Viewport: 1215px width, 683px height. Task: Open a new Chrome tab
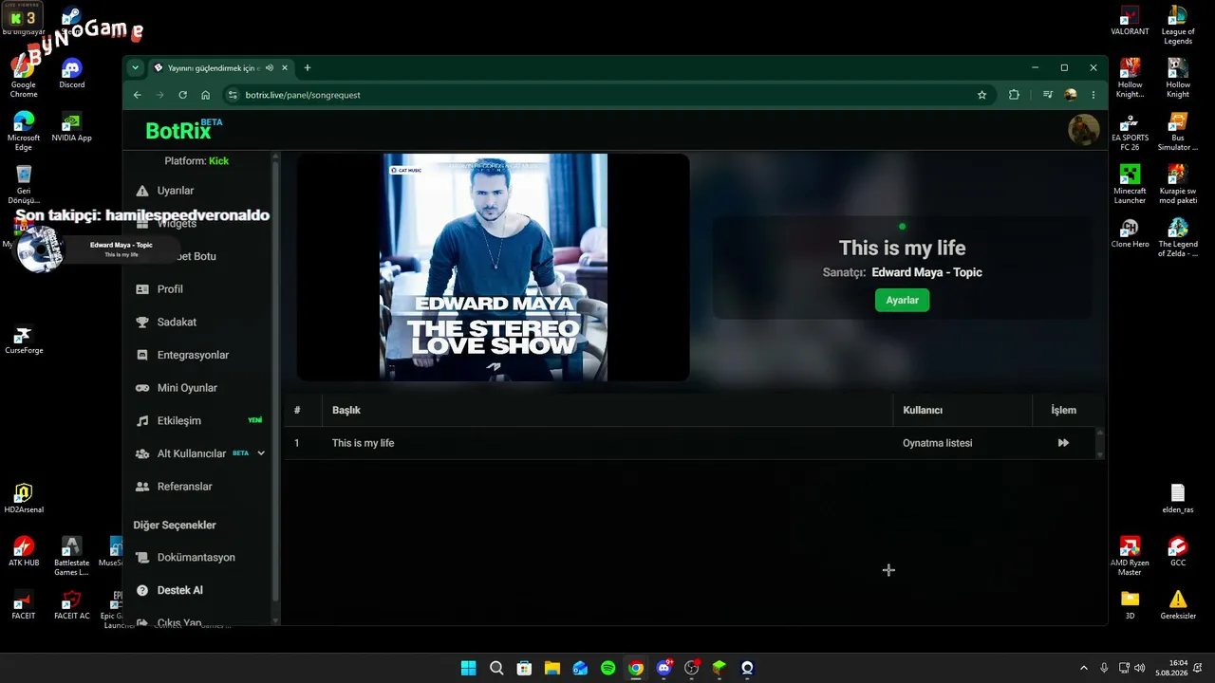(x=307, y=67)
